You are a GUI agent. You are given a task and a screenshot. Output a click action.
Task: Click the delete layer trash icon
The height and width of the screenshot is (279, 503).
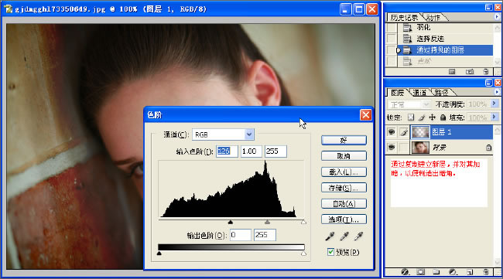[x=486, y=272]
